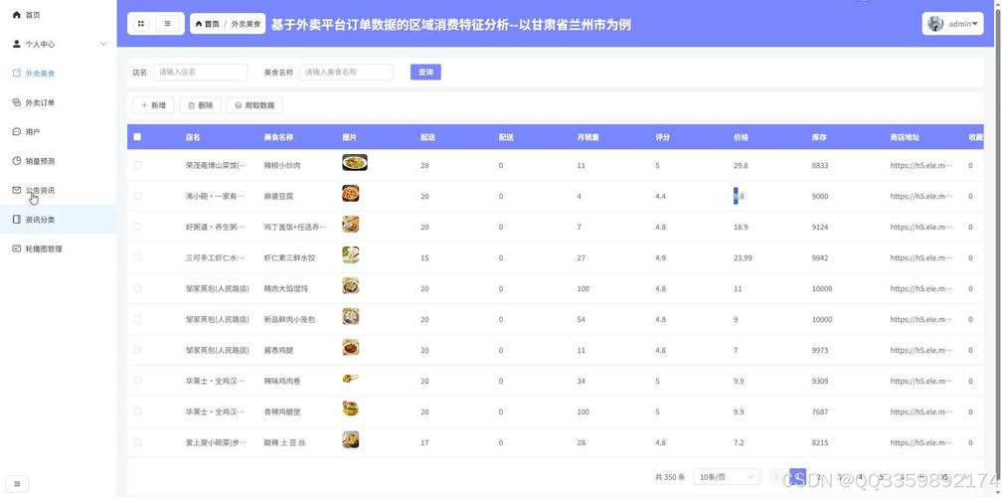Toggle the select-all header checkbox
This screenshot has width=1002, height=497.
click(137, 137)
